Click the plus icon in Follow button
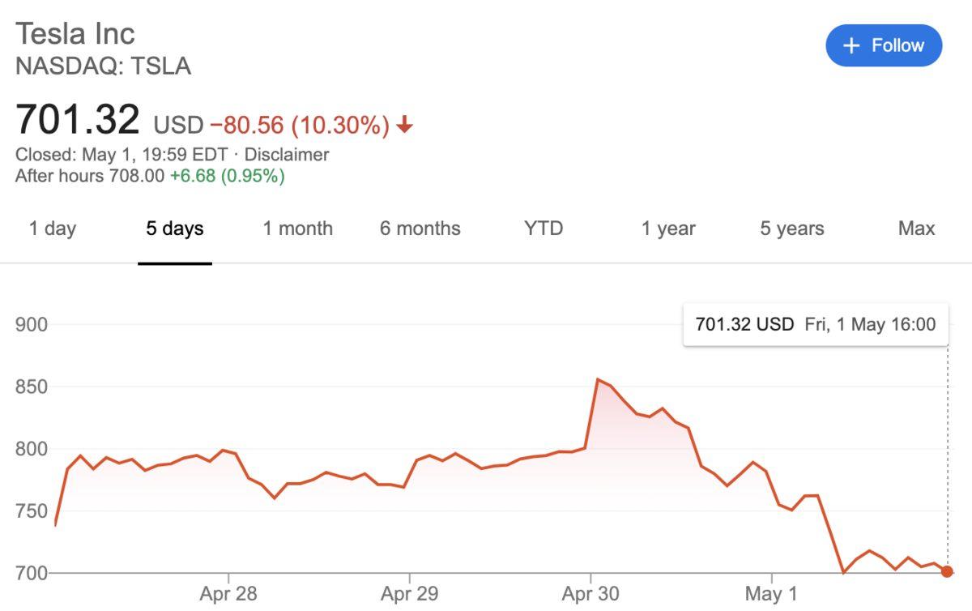The image size is (972, 611). click(851, 46)
